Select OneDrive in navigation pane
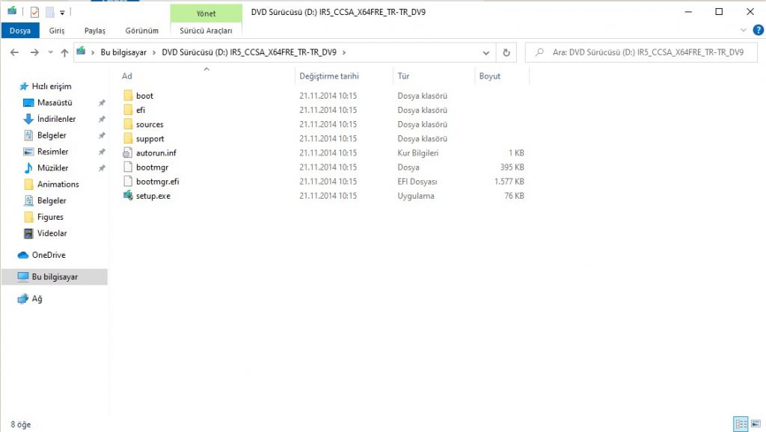This screenshot has height=432, width=766. 49,255
